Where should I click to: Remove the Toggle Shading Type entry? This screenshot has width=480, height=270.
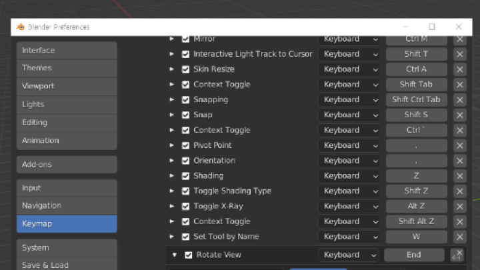point(459,191)
